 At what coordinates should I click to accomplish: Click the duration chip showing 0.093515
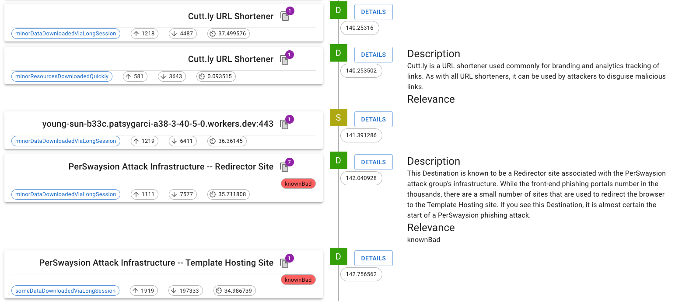216,76
